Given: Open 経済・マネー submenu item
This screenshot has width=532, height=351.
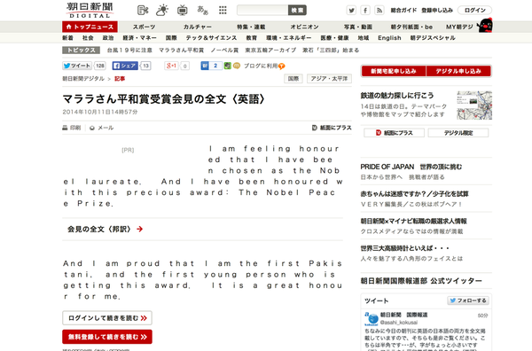Looking at the screenshot, I should pos(140,38).
